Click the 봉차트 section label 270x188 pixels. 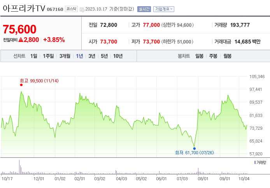(184, 56)
